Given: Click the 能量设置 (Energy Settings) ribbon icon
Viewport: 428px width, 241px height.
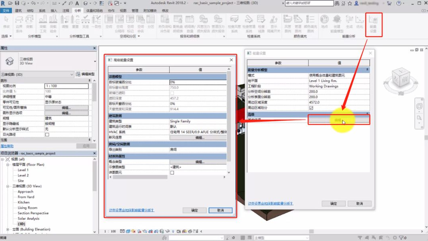Looking at the screenshot, I should tap(373, 23).
